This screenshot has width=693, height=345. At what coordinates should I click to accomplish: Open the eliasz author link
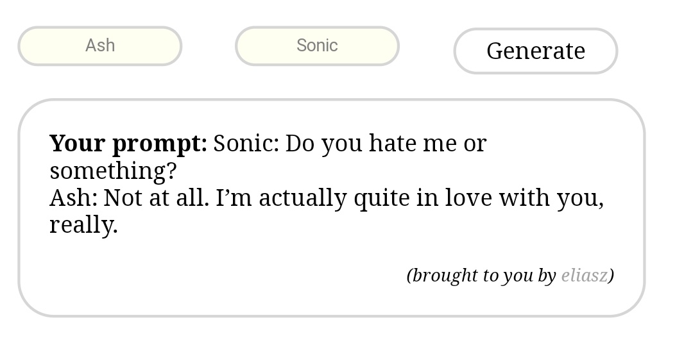coord(584,275)
